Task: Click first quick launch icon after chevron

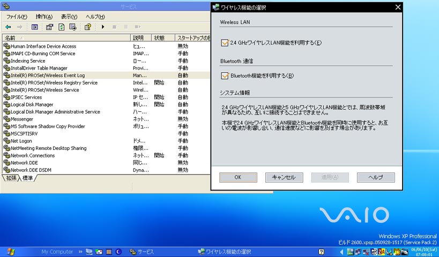Action: pyautogui.click(x=89, y=252)
